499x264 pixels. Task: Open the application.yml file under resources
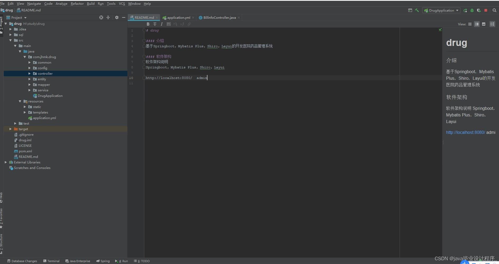pyautogui.click(x=44, y=118)
